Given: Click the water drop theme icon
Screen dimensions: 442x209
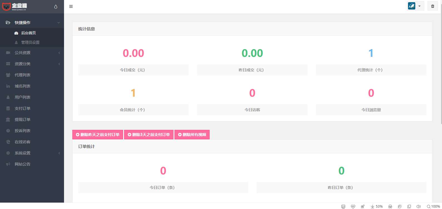Looking at the screenshot, I should 56,7.
